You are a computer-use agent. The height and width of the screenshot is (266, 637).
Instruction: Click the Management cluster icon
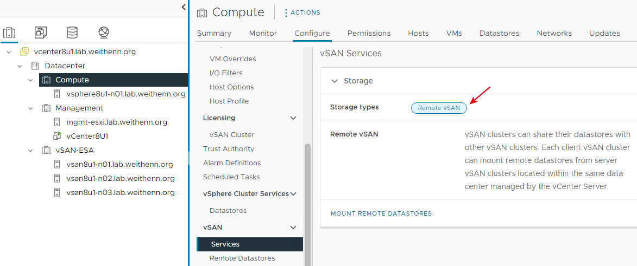(46, 108)
